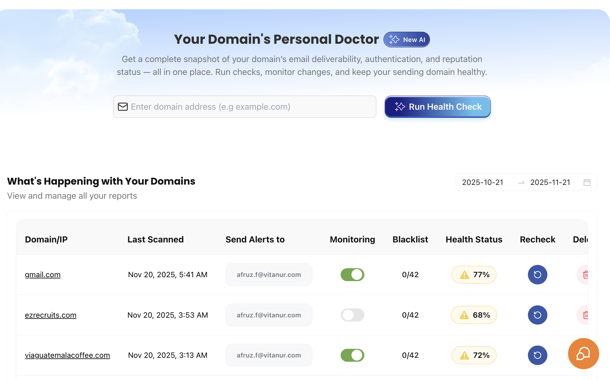Click the Run Health Check button
Screen dimensions: 610x380
tap(437, 107)
